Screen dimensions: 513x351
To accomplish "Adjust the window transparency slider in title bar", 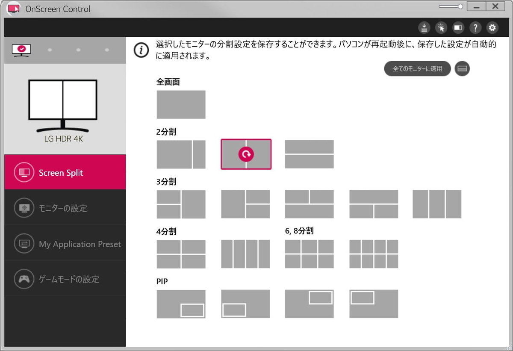I will pos(451,6).
